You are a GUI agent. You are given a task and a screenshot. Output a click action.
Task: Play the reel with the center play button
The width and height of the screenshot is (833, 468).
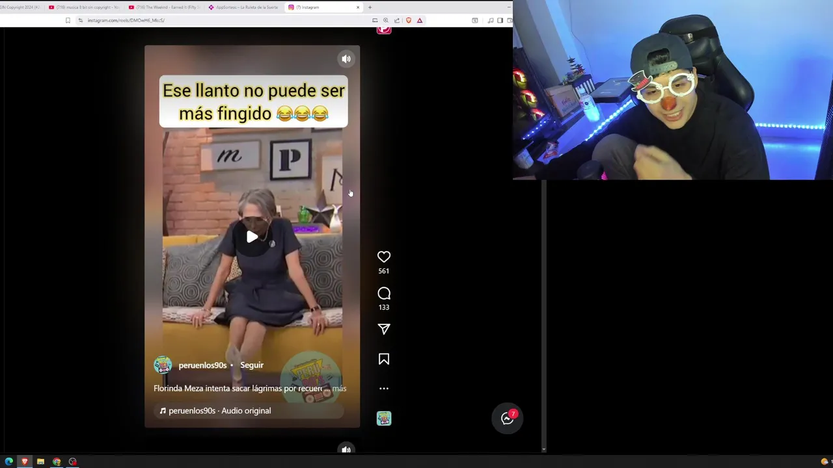(252, 237)
